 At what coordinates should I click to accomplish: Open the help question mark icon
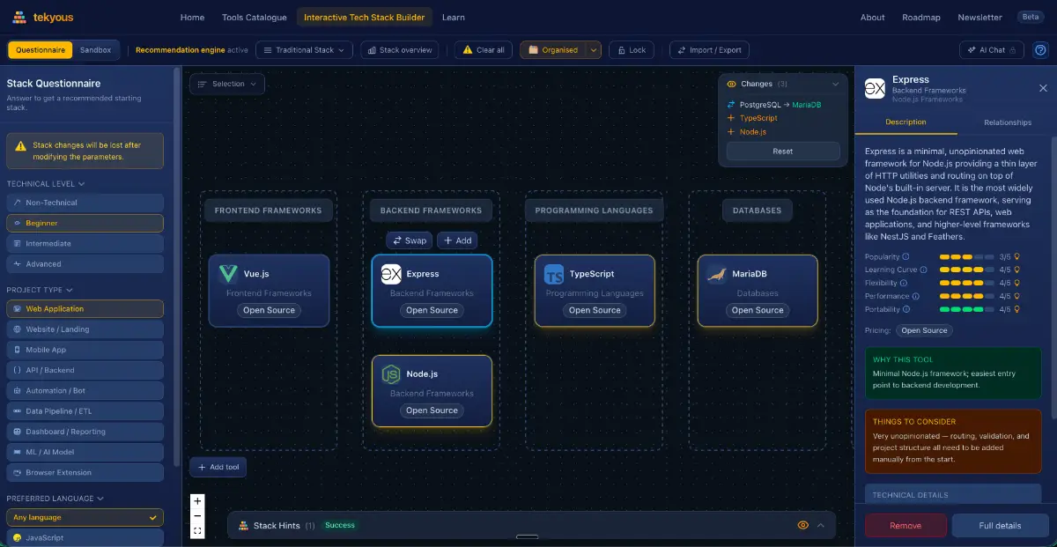pyautogui.click(x=1040, y=50)
